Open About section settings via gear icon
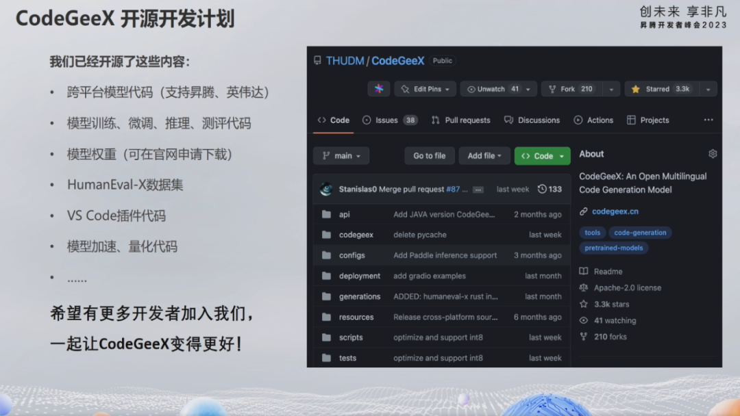Image resolution: width=740 pixels, height=416 pixels. click(713, 153)
